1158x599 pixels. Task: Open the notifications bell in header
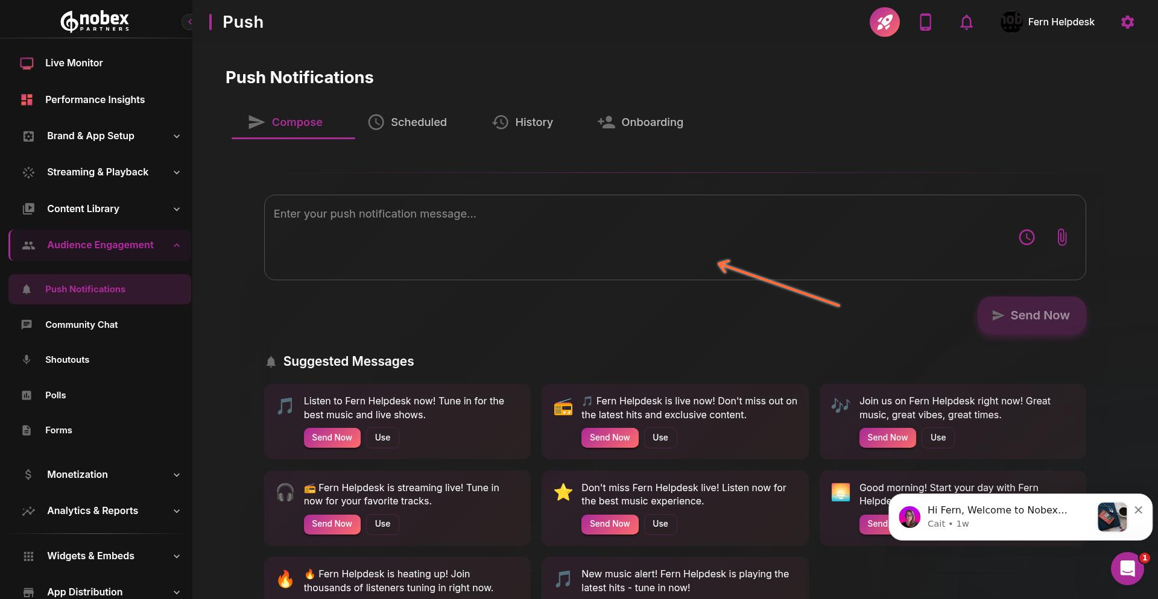(966, 22)
